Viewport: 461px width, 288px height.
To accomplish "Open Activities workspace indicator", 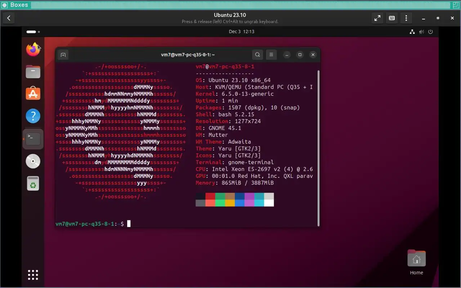I will click(33, 32).
